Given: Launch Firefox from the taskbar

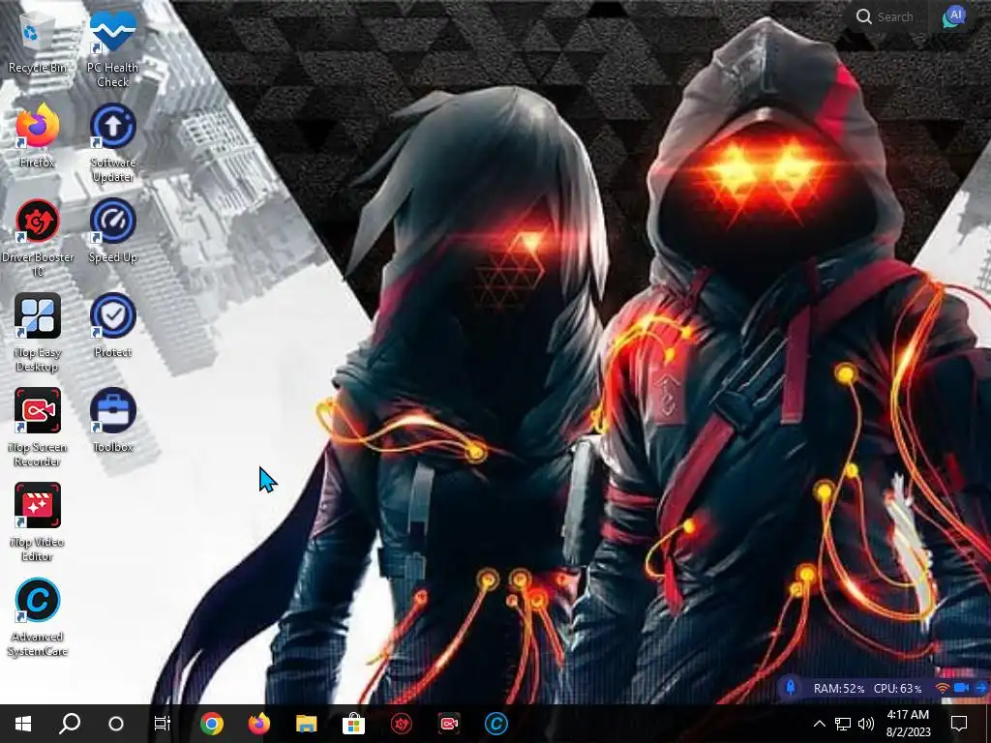Looking at the screenshot, I should pos(259,724).
